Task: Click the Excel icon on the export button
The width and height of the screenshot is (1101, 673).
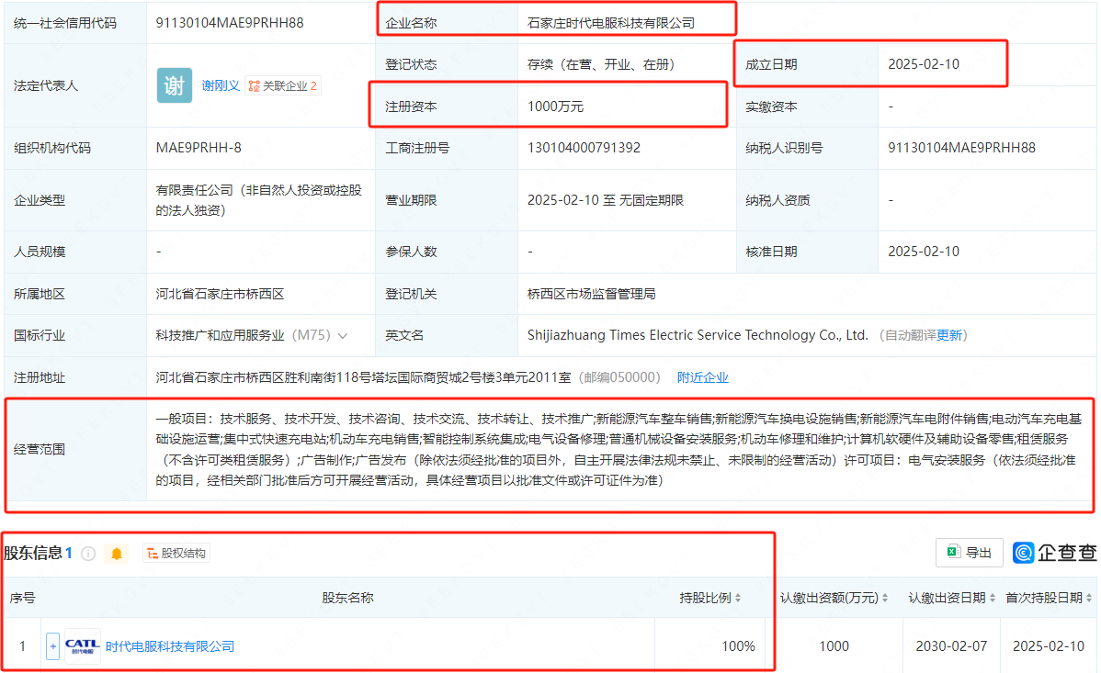Action: [x=953, y=553]
